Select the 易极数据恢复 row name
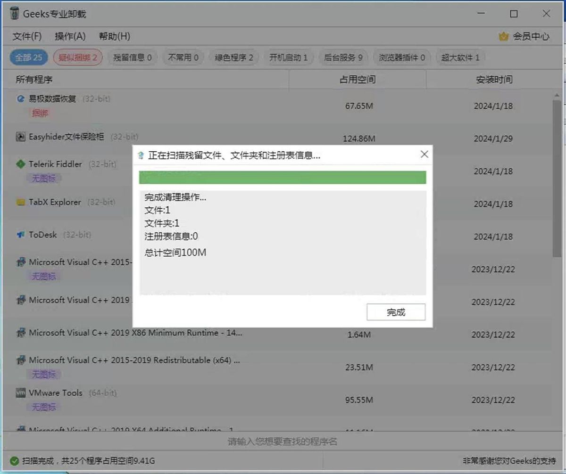 point(52,99)
